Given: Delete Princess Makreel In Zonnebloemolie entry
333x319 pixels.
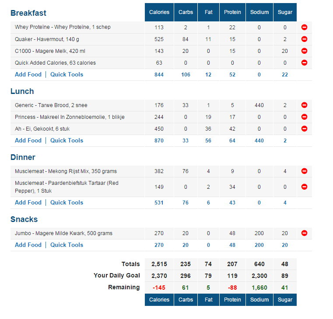Looking at the screenshot, I should coord(305,117).
